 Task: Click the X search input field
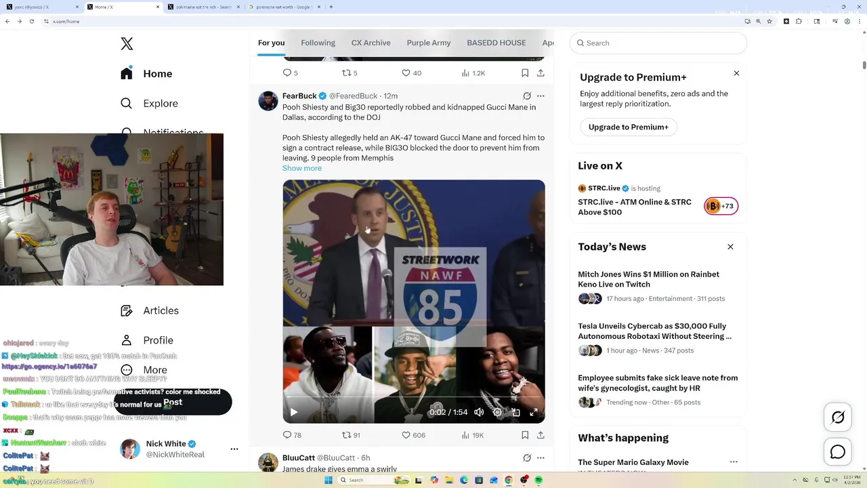click(658, 43)
